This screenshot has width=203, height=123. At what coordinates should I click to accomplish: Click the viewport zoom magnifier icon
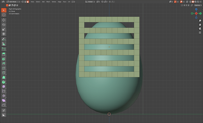coord(200,21)
